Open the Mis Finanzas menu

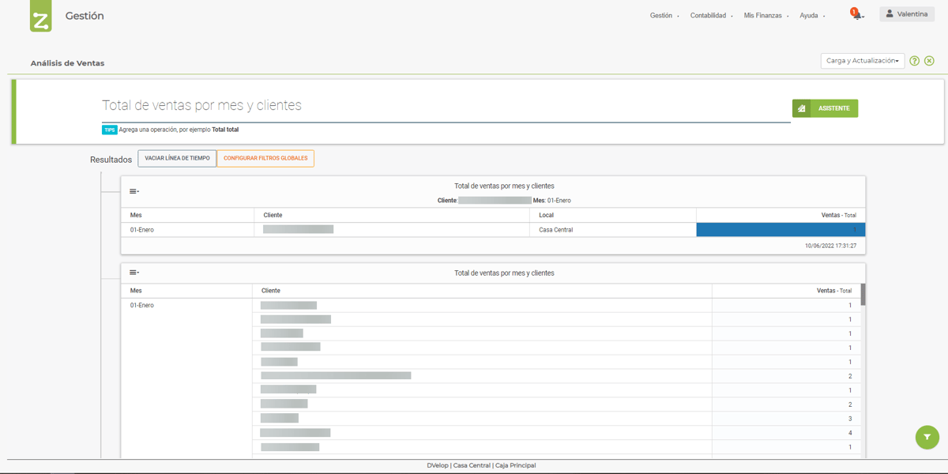pos(762,14)
